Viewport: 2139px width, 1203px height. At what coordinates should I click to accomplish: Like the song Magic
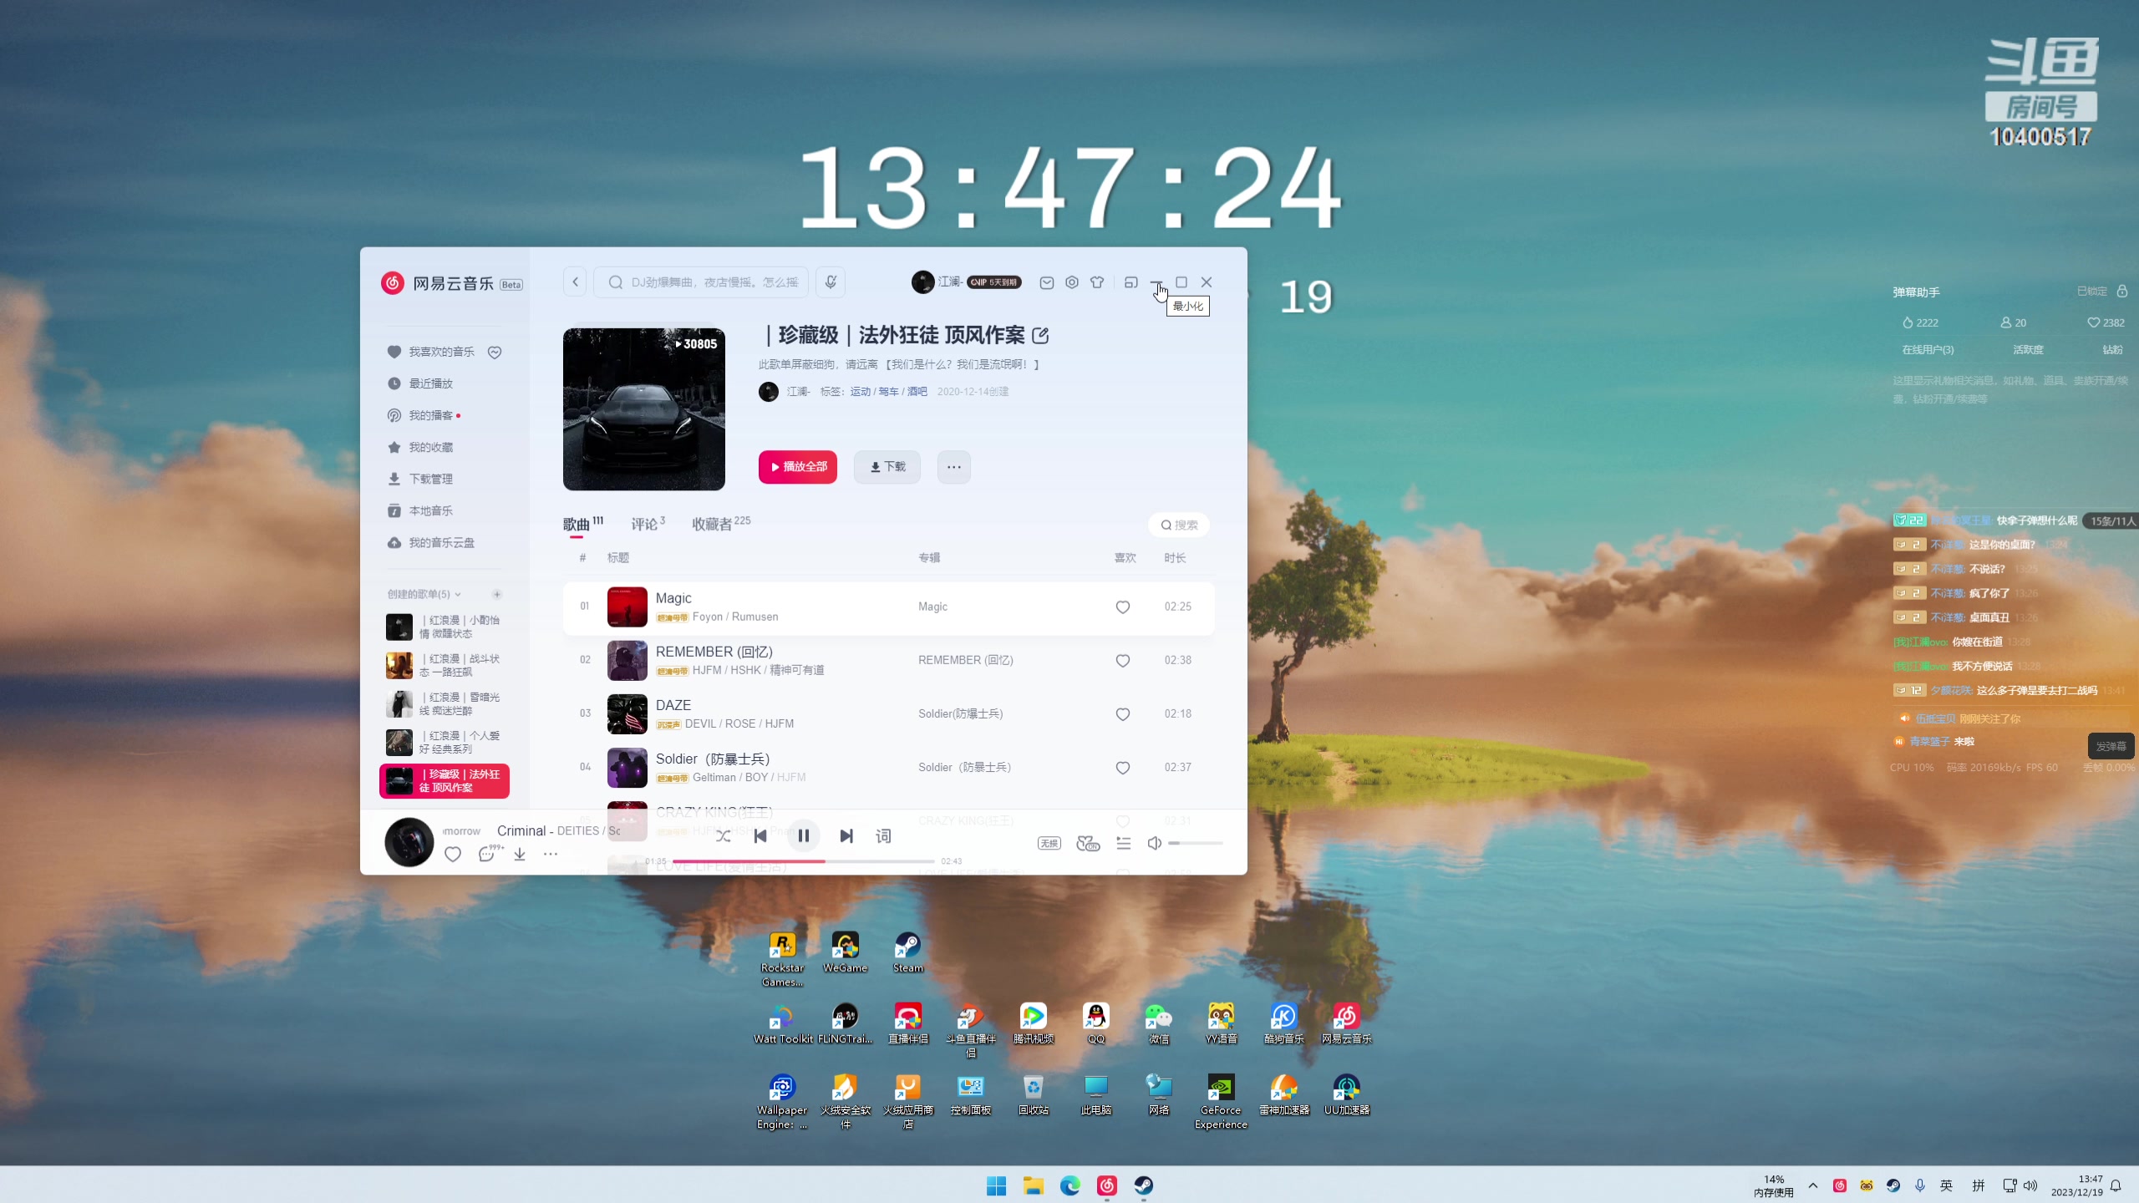(1123, 607)
